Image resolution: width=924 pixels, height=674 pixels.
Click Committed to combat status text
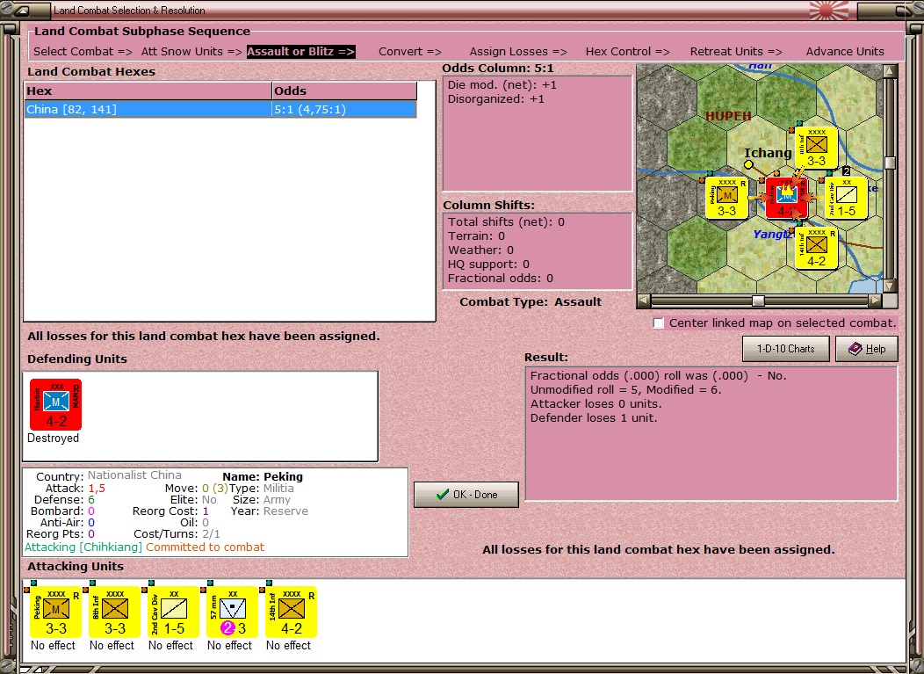(205, 547)
